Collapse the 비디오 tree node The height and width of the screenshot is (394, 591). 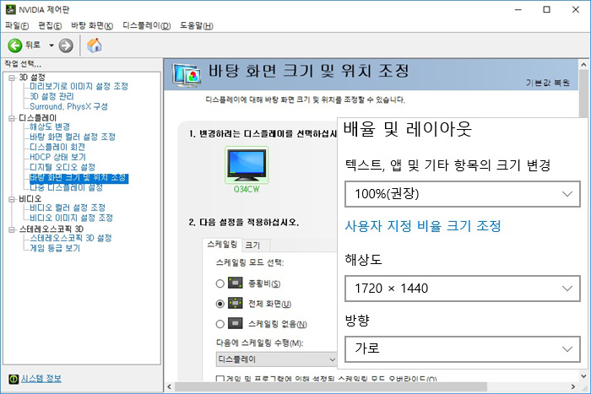[x=12, y=199]
